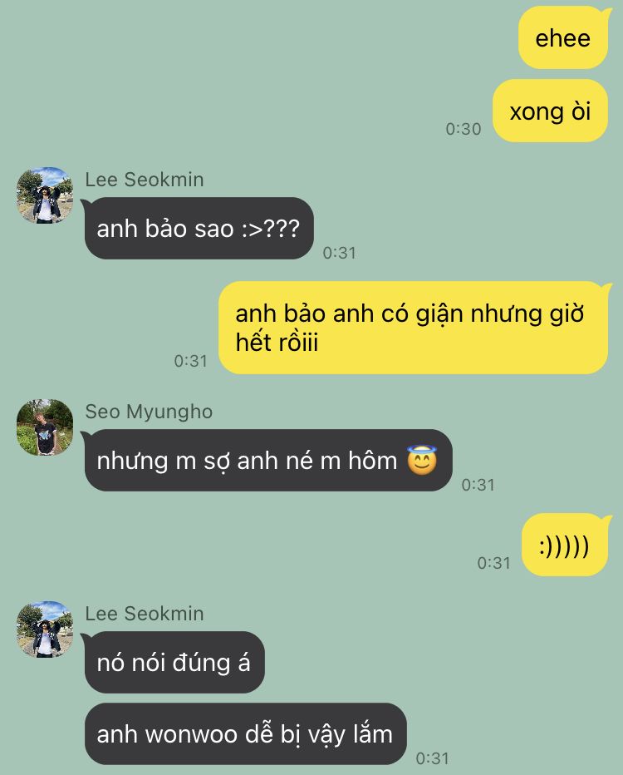Image resolution: width=623 pixels, height=775 pixels.
Task: Tap the 0:31 timestamp after Myungho's message
Action: [478, 485]
